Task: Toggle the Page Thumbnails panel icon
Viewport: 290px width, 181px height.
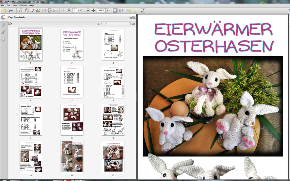Action: pyautogui.click(x=4, y=17)
